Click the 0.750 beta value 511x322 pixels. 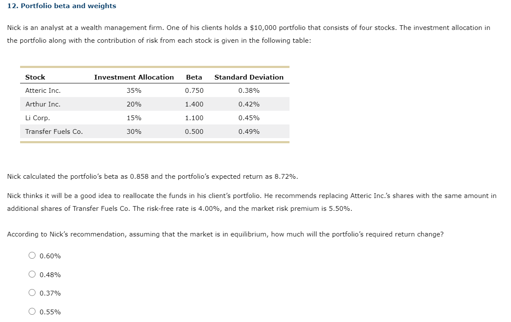click(x=194, y=90)
